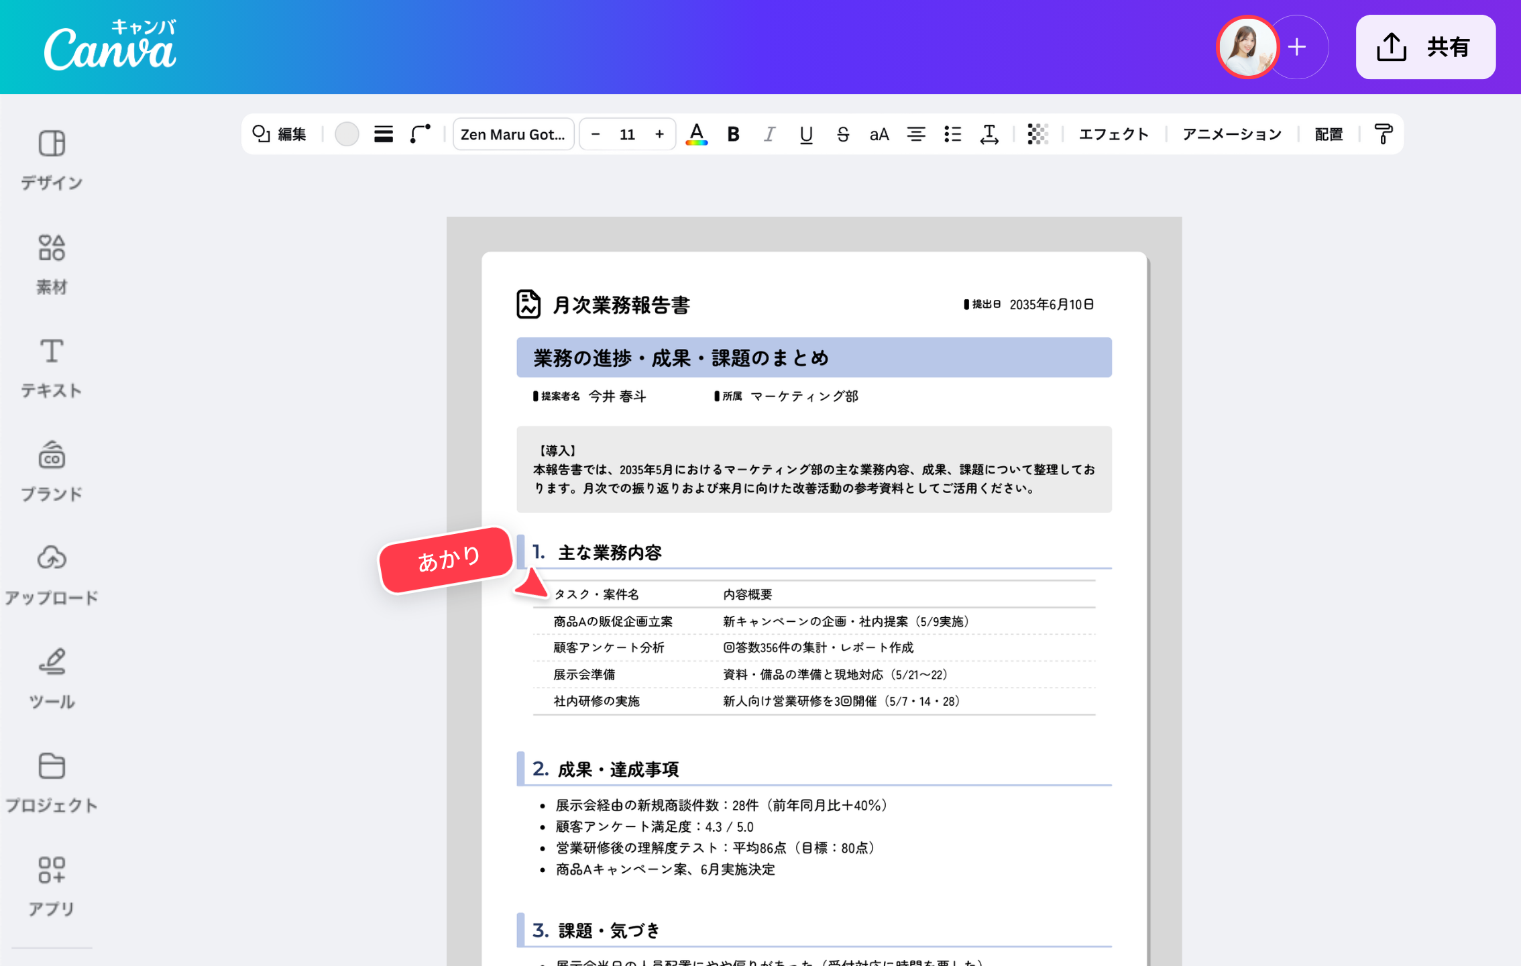Open the アップロード uploads panel
The image size is (1521, 966).
click(52, 576)
